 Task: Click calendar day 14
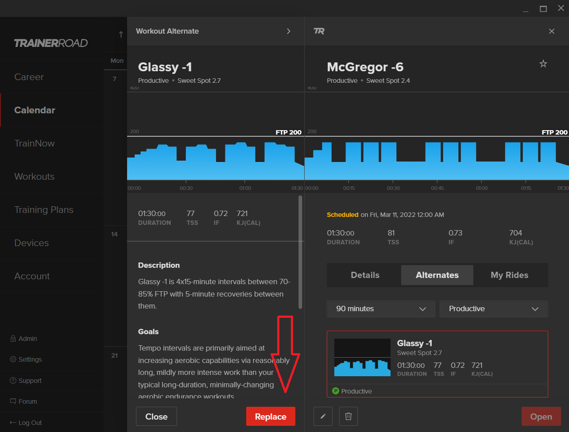[x=114, y=234]
